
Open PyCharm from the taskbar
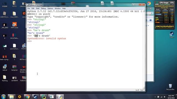point(44,97)
